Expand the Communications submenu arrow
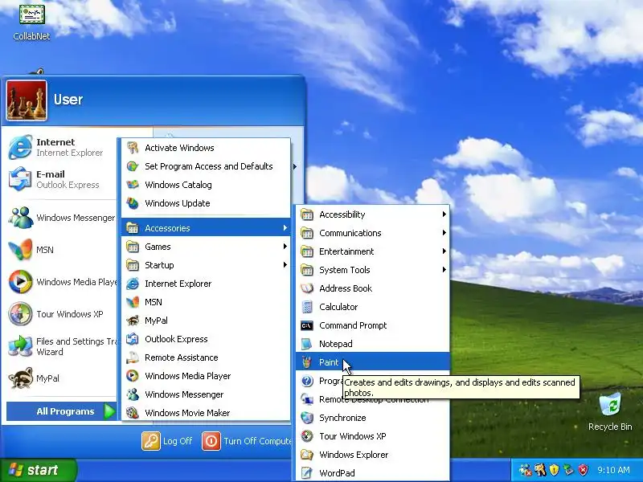The image size is (643, 482). coord(444,232)
